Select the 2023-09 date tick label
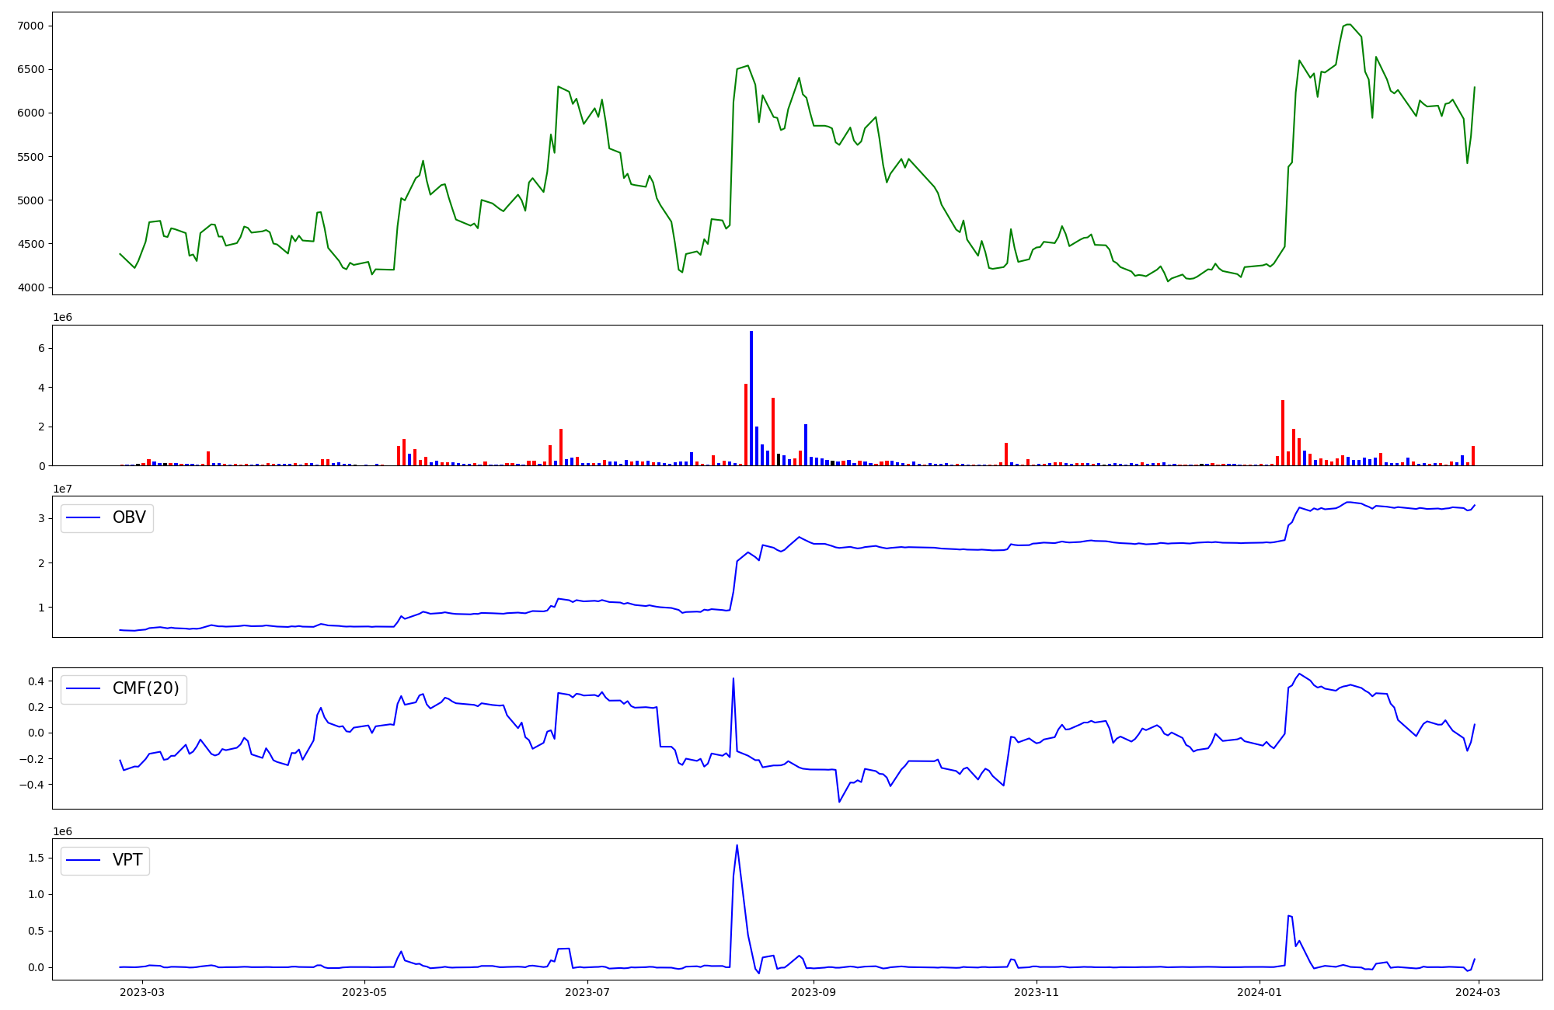This screenshot has height=1010, width=1554. tap(814, 992)
